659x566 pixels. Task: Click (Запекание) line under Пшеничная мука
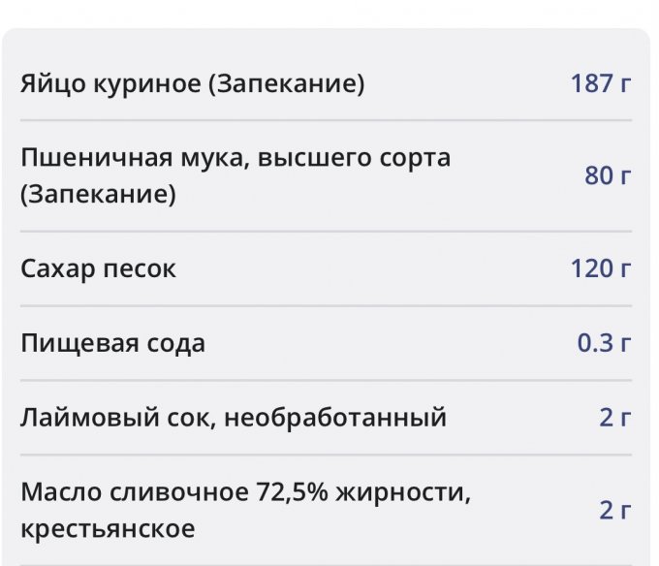point(98,195)
